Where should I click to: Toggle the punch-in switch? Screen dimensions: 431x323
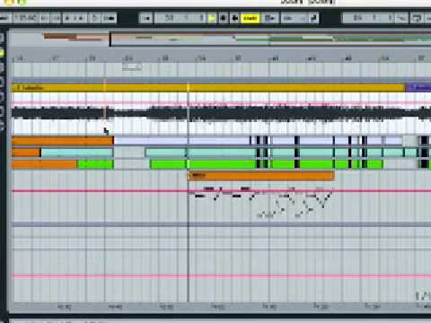coord(401,18)
